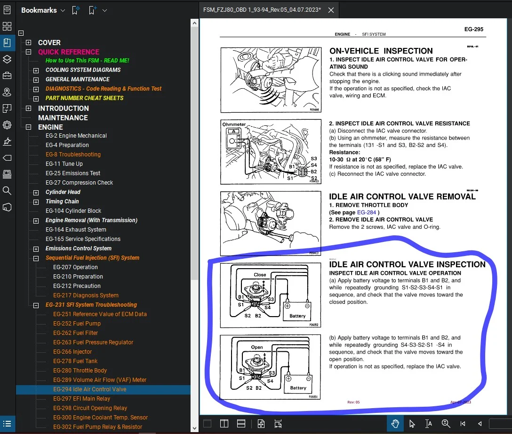Screen dimensions: 512x434
Task: Activate the zoom in magnifier tool
Action: pyautogui.click(x=446, y=424)
